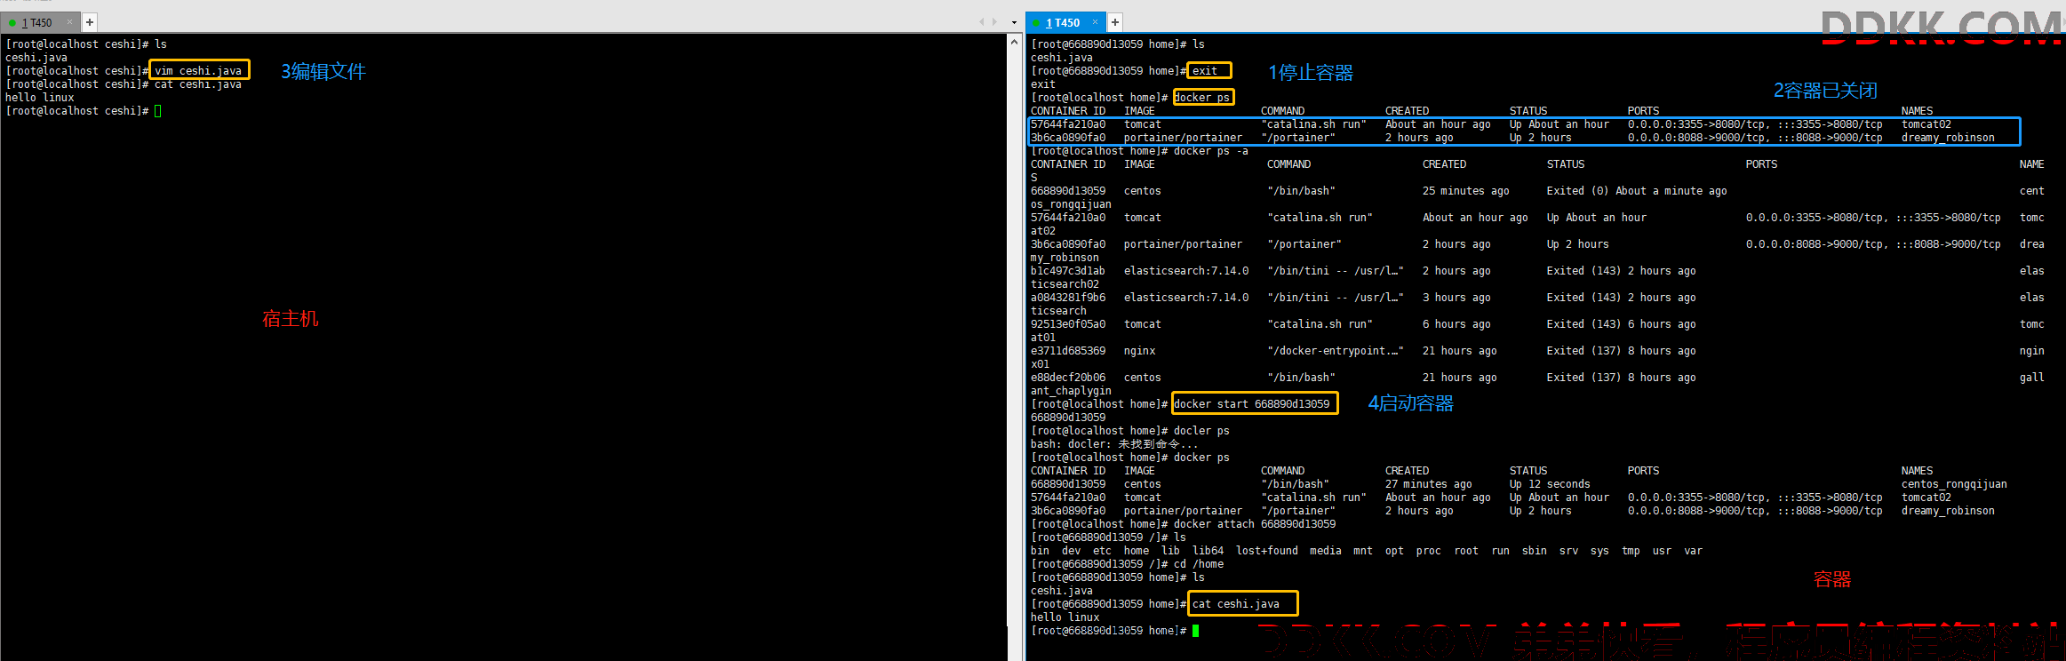Select the right pane blue T450 tab
This screenshot has height=661, width=2066.
[1065, 22]
